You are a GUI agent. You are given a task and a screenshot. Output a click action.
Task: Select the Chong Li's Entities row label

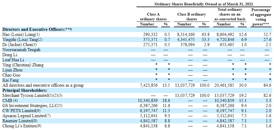[22, 126]
